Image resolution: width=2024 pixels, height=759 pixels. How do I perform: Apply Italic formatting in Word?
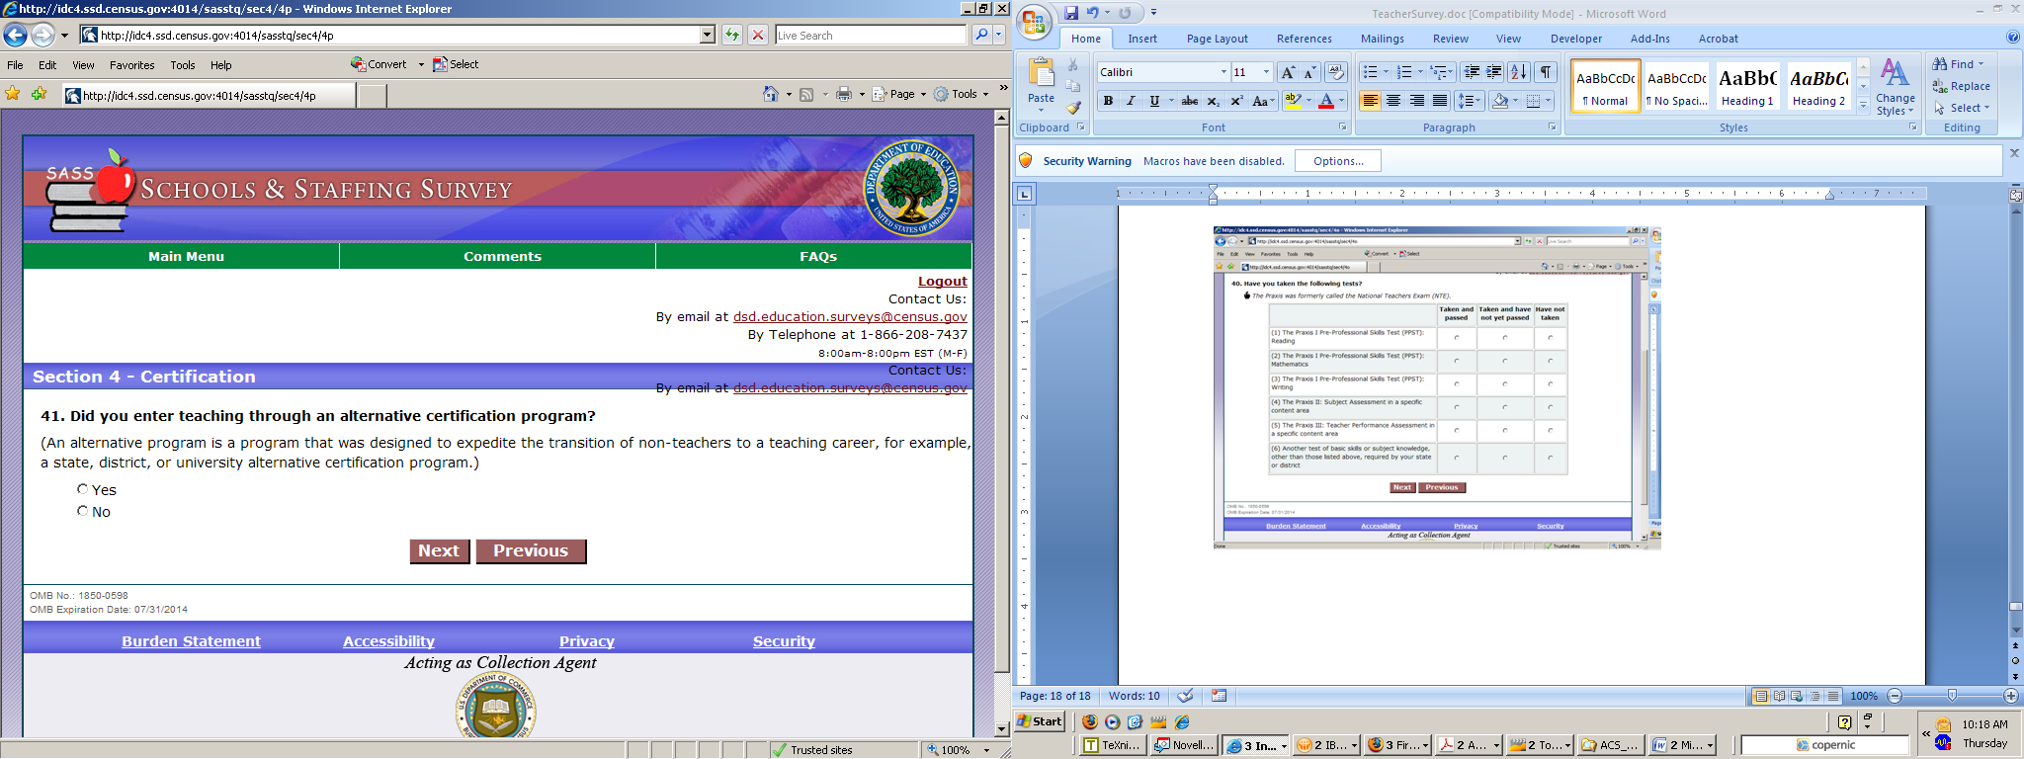[1131, 101]
